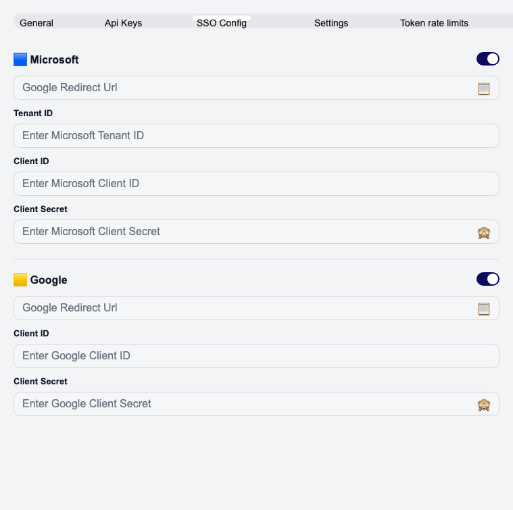Open the General tab
The image size is (513, 510).
pos(36,23)
